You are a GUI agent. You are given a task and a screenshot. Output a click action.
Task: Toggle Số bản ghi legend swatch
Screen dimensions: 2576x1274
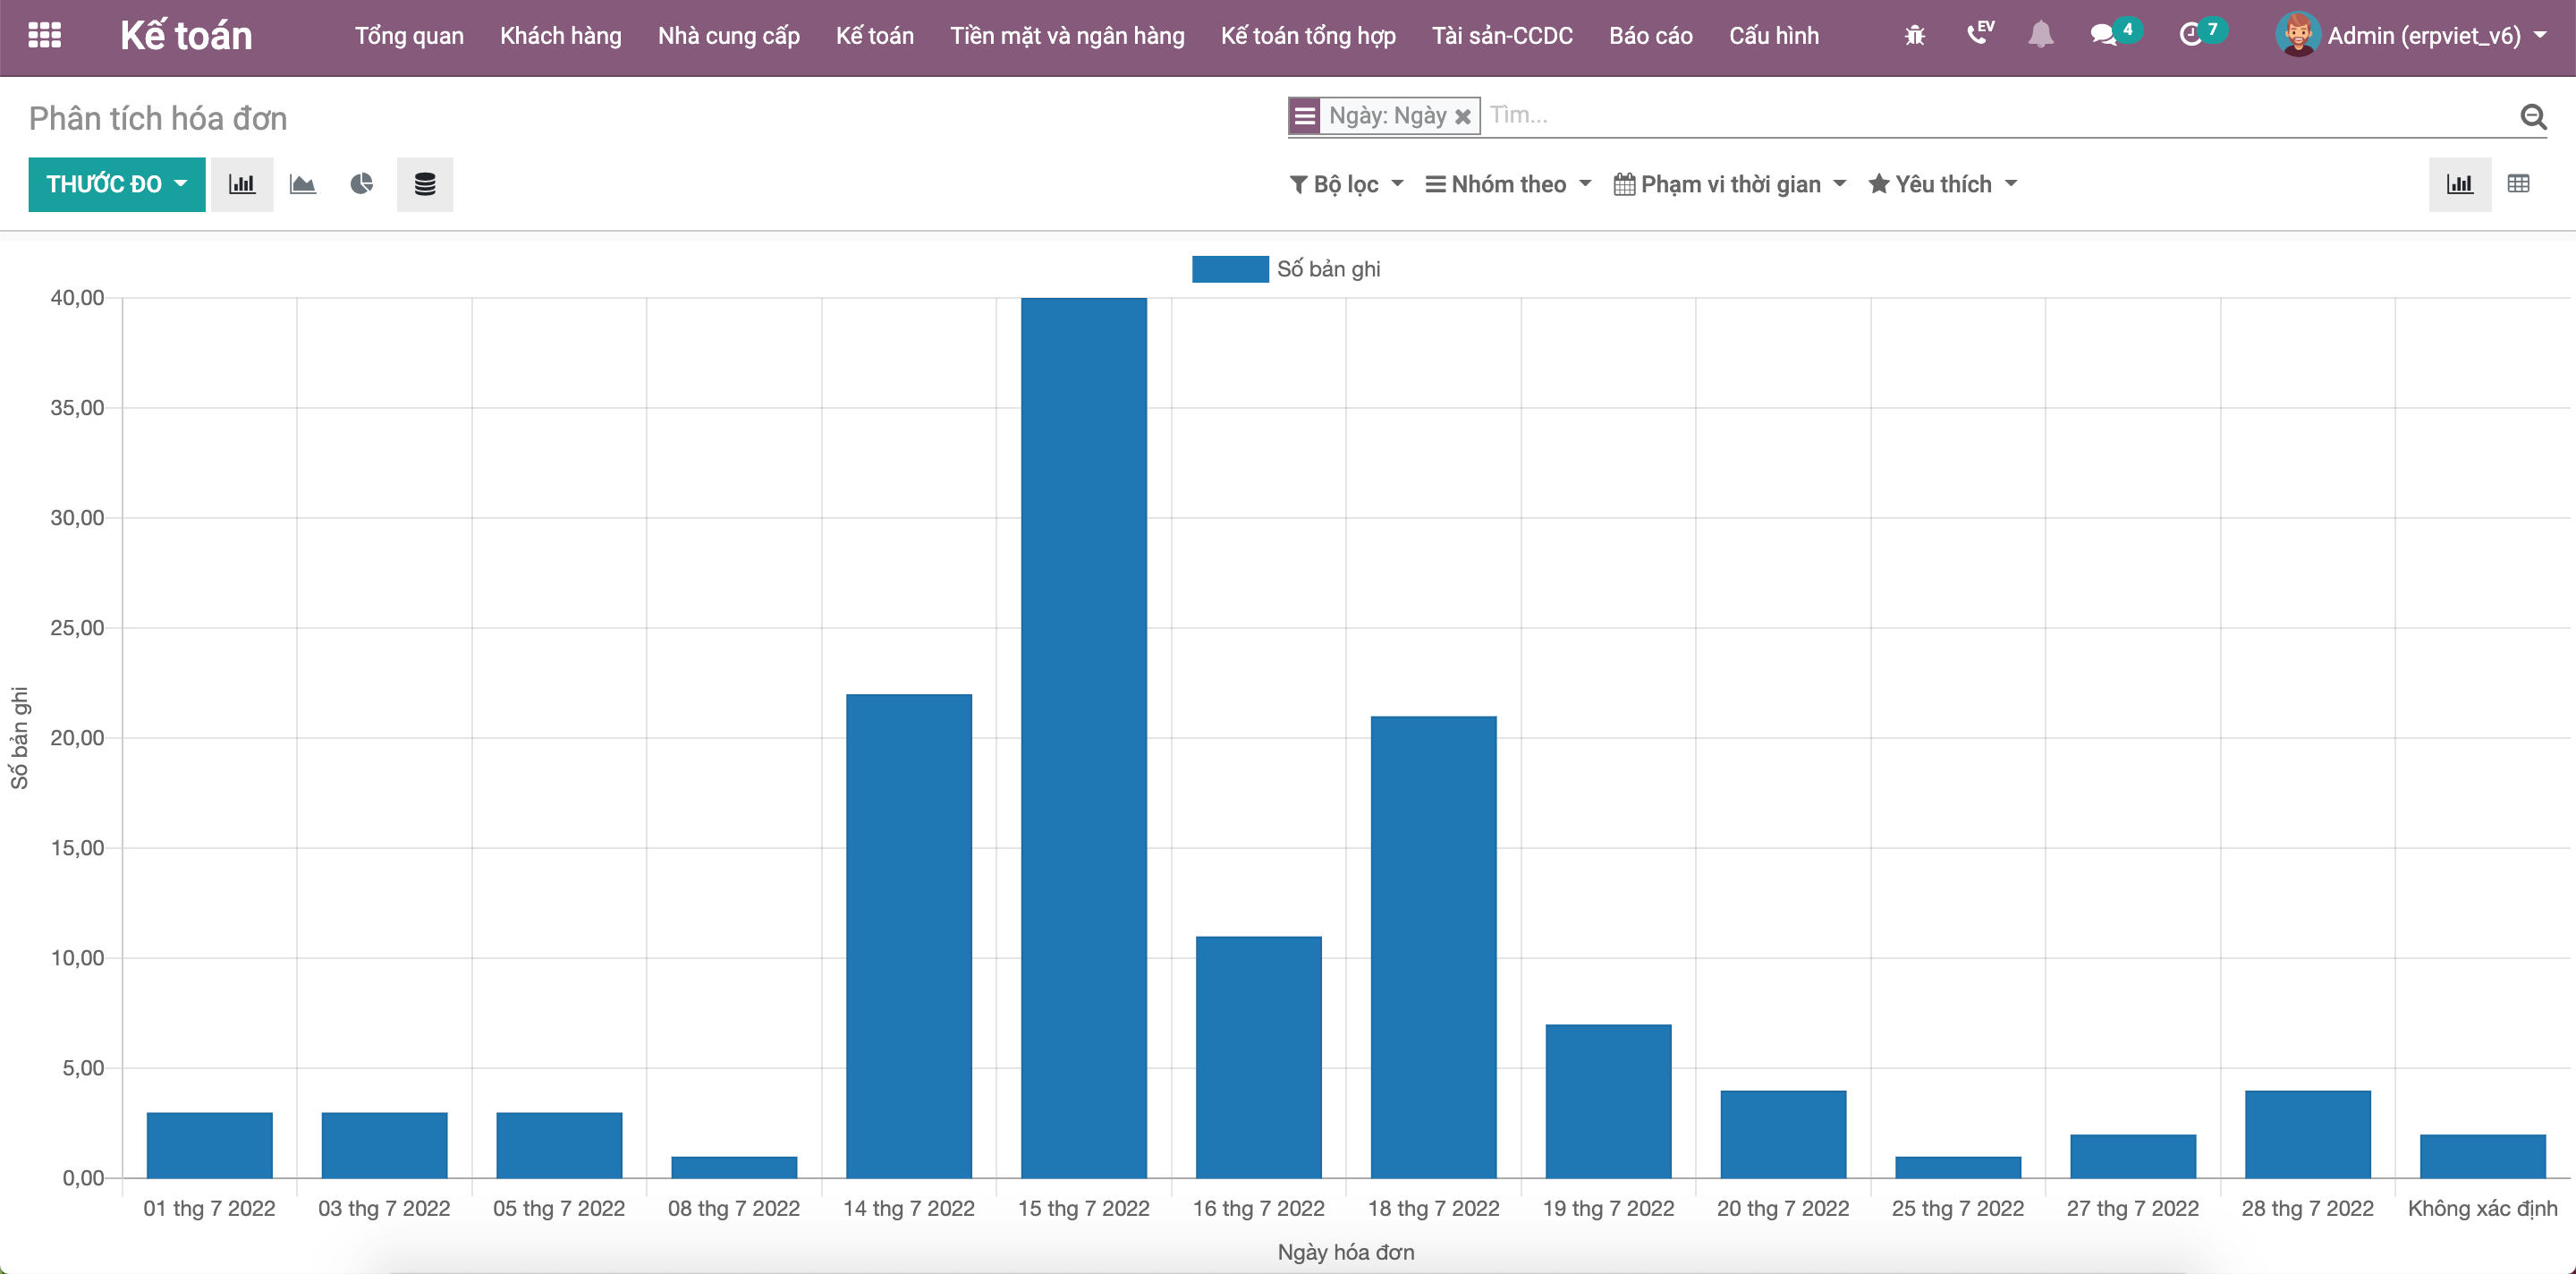(x=1229, y=269)
